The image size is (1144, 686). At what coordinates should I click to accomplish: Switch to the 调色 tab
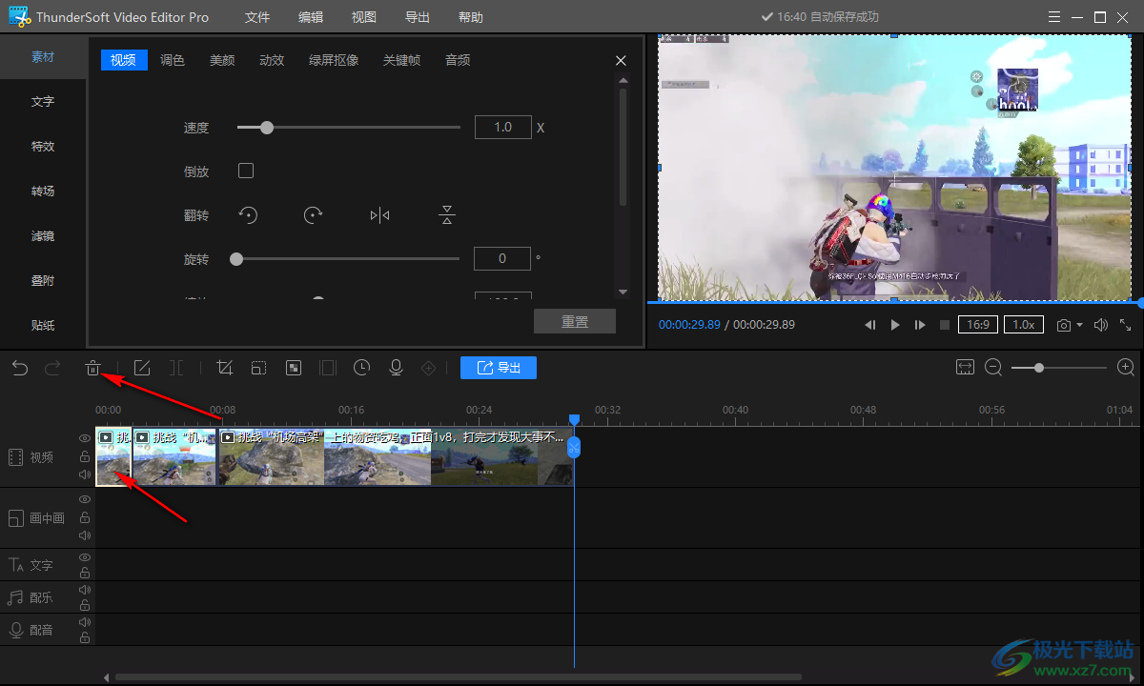click(173, 60)
